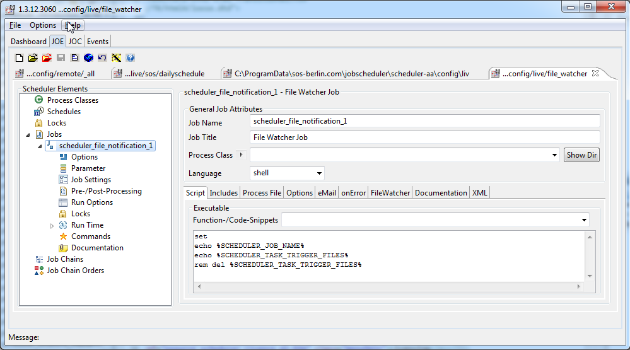630x350 pixels.
Task: Select the Script tab
Action: point(195,193)
